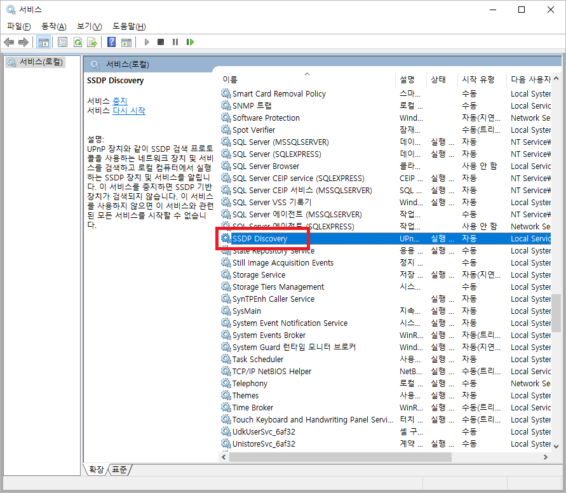Image resolution: width=566 pixels, height=493 pixels.
Task: Click the horizontal scrollbar left arrow
Action: coord(224,457)
